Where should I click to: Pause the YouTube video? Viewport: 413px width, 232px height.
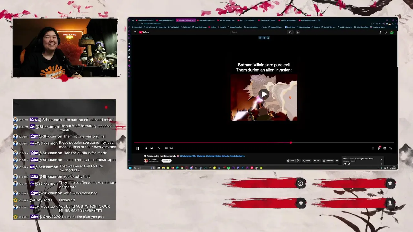click(138, 148)
